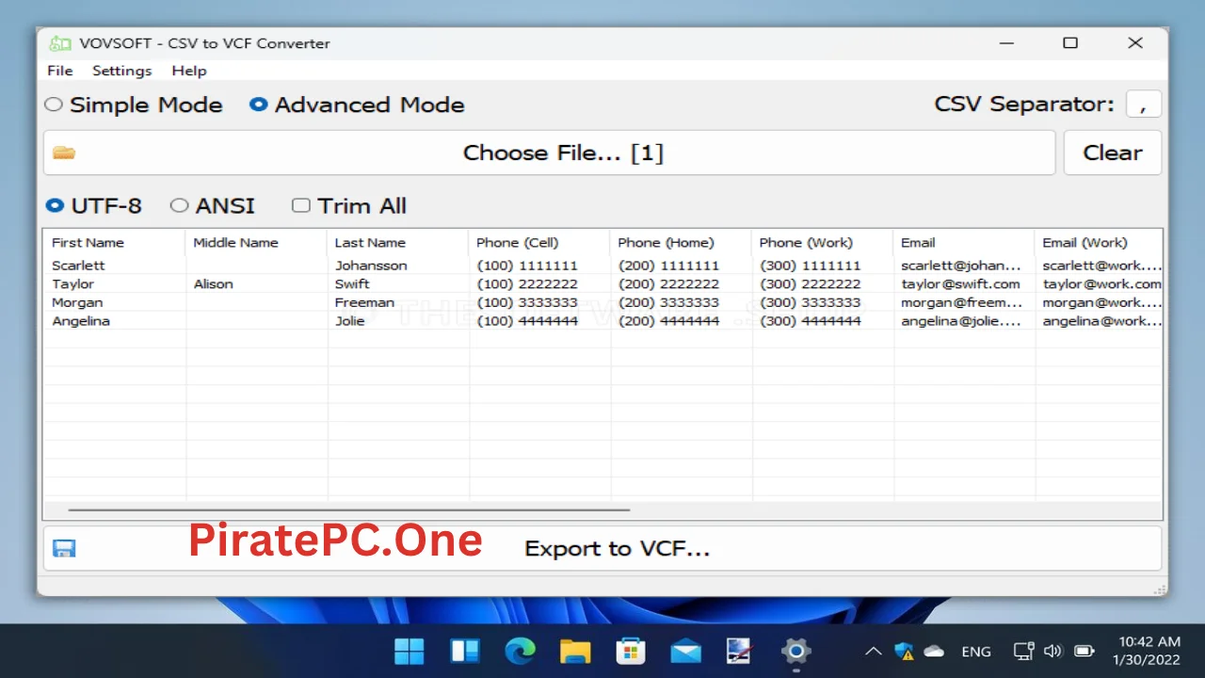Click the Phone (Work) column header
Image resolution: width=1205 pixels, height=678 pixels.
[823, 242]
